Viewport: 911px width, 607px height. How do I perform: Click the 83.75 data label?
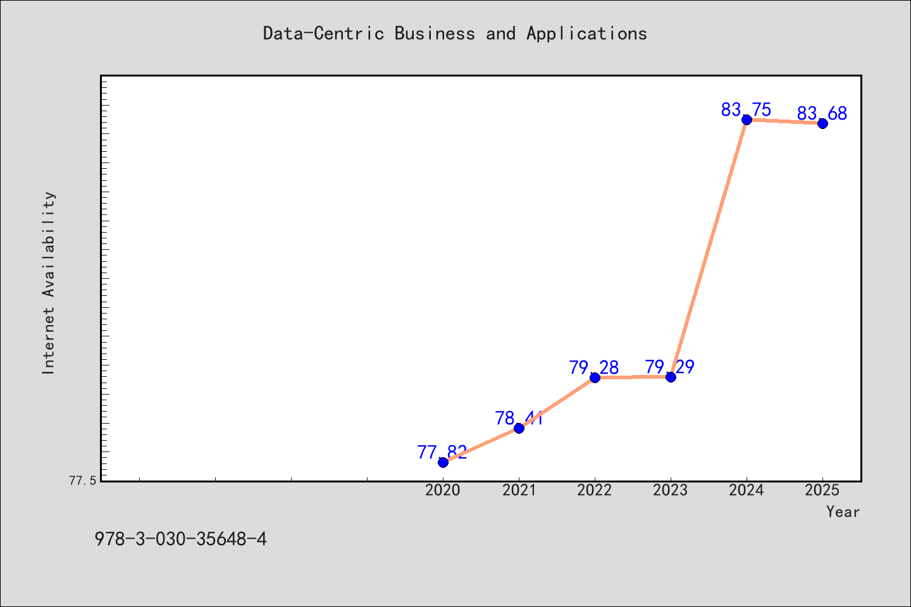[747, 110]
